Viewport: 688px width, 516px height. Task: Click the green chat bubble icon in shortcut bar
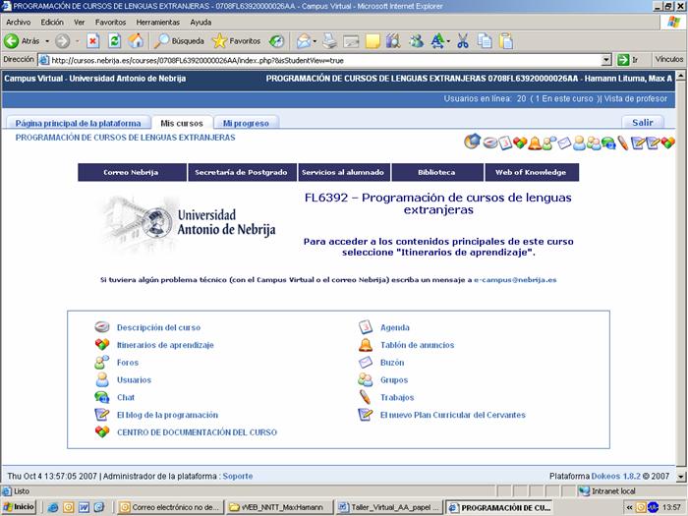(x=608, y=143)
